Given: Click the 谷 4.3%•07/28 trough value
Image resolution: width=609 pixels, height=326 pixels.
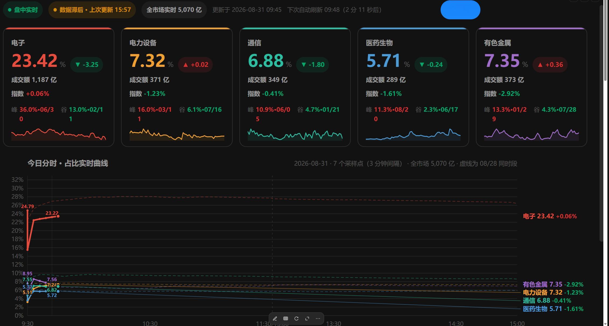Looking at the screenshot, I should [555, 110].
